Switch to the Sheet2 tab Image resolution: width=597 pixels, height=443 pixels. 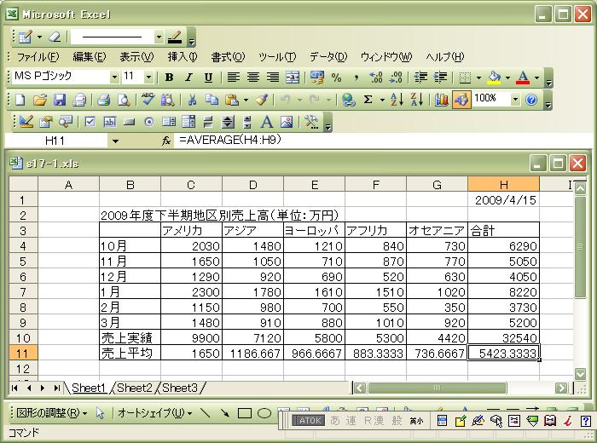point(135,388)
